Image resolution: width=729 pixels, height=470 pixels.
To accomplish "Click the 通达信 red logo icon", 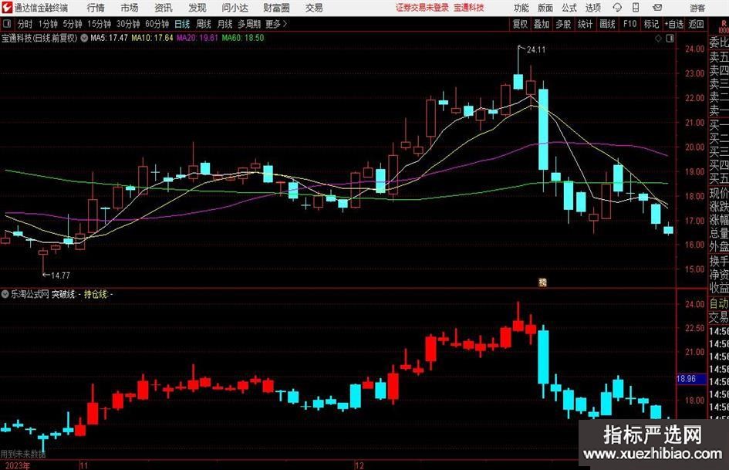I will 7,8.
